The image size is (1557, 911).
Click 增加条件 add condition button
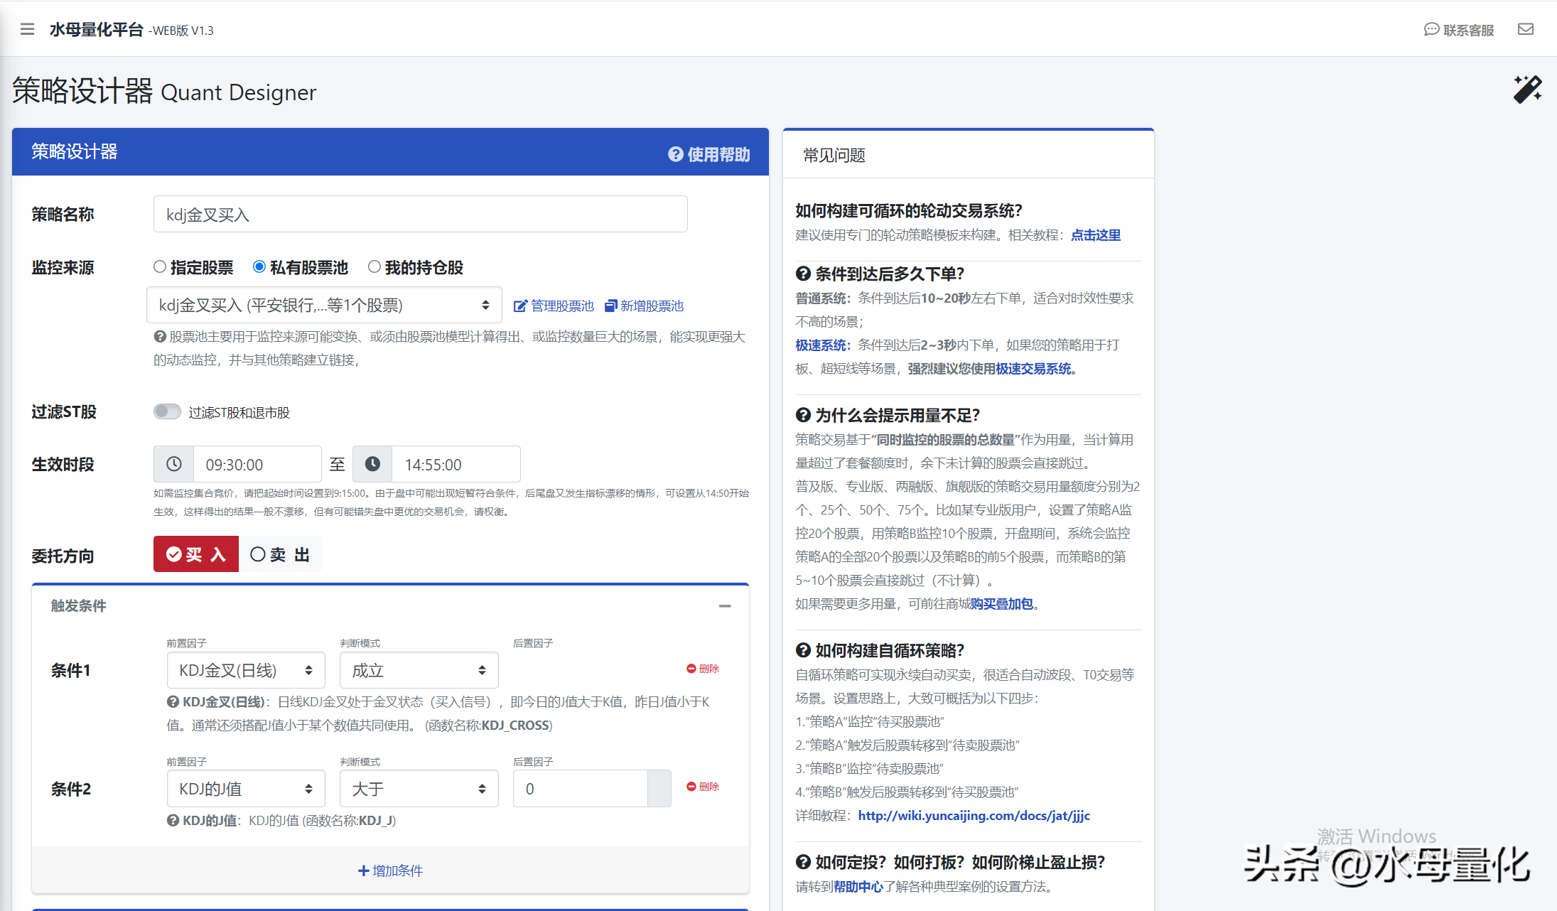[390, 870]
